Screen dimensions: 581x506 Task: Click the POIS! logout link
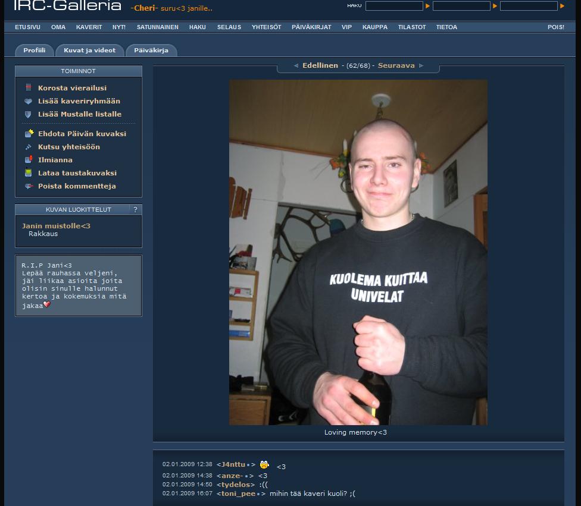[x=555, y=27]
